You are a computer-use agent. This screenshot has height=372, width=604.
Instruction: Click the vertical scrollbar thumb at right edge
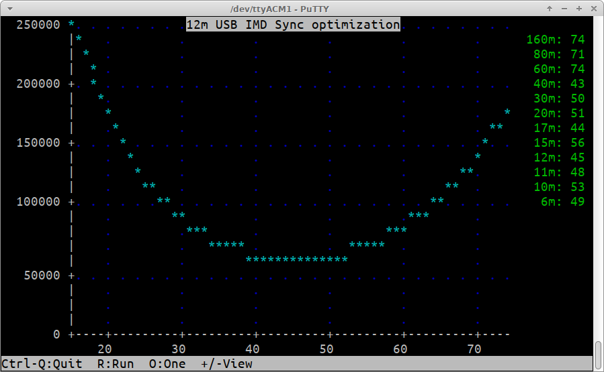[598, 355]
